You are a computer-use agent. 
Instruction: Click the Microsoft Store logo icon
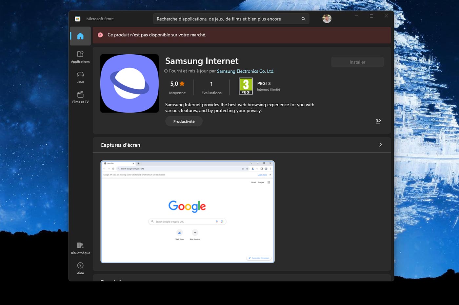(78, 19)
